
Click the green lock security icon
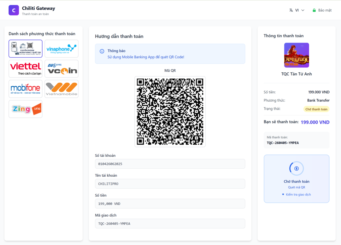[314, 10]
